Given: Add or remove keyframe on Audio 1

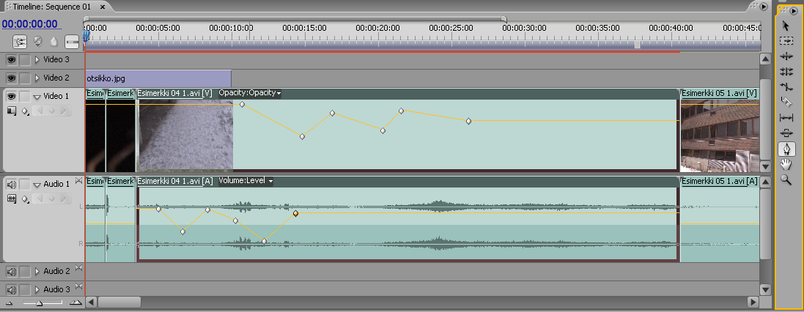Looking at the screenshot, I should point(52,198).
